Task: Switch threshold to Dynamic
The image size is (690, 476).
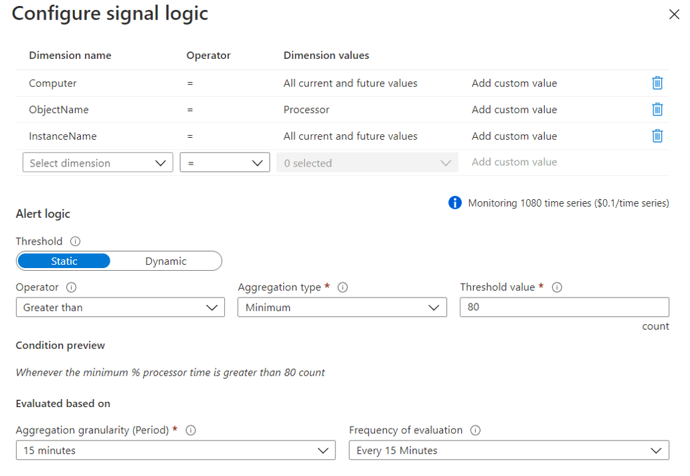Action: click(x=166, y=261)
